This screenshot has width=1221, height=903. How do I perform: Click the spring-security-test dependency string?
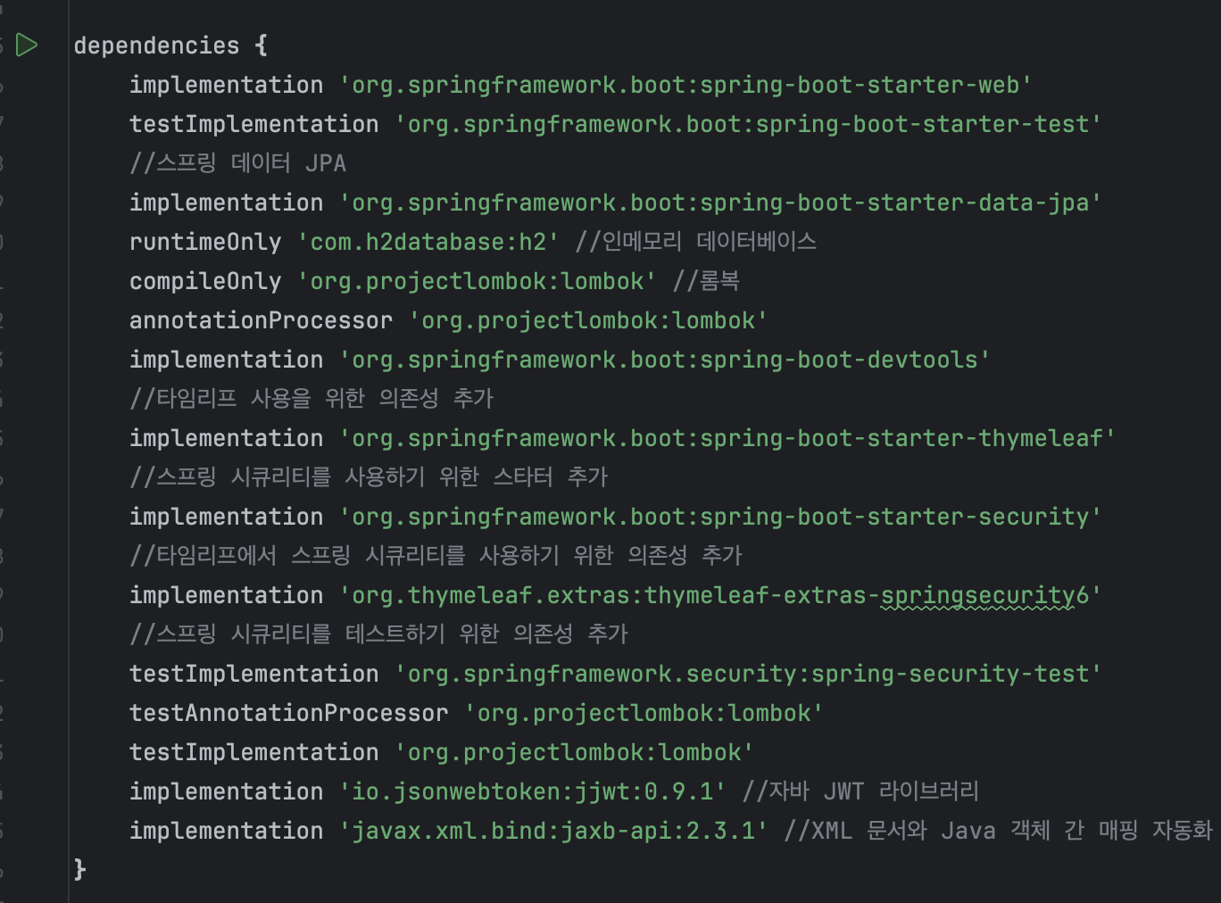748,674
